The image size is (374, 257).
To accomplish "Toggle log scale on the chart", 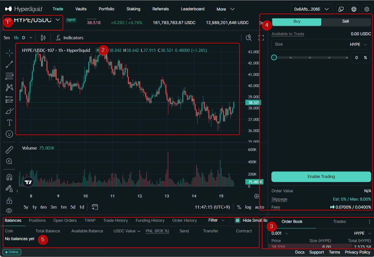I will [248, 207].
